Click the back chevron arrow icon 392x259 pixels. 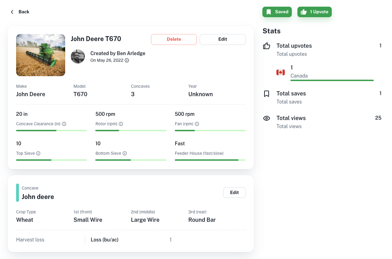click(x=12, y=12)
